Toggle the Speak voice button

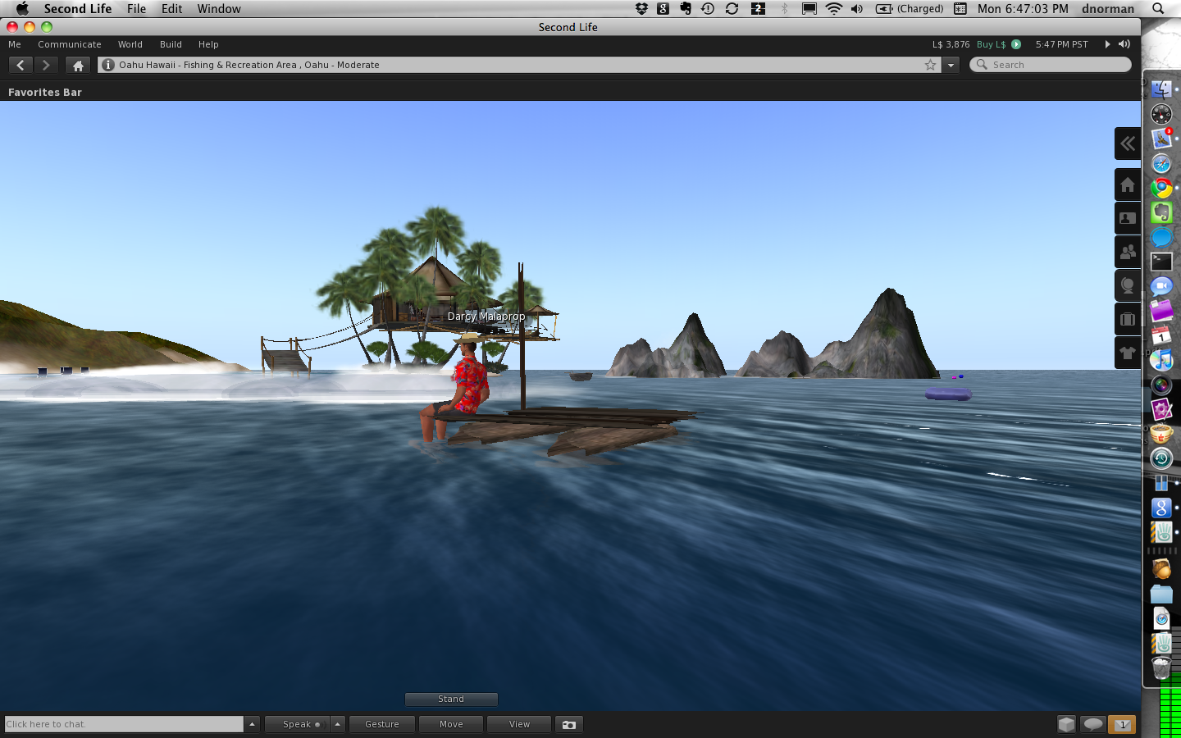296,724
